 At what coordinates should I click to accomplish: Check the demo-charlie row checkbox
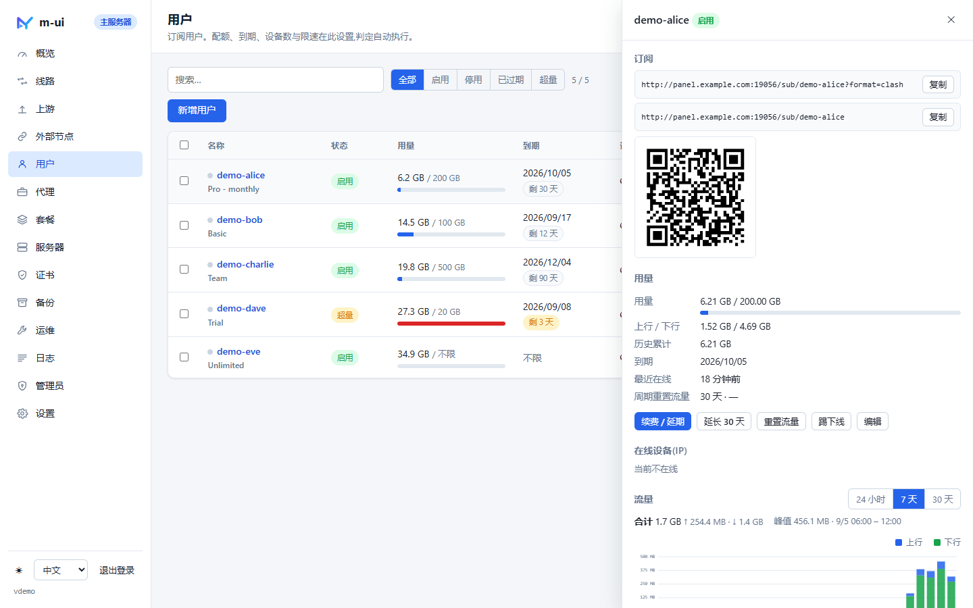click(184, 269)
